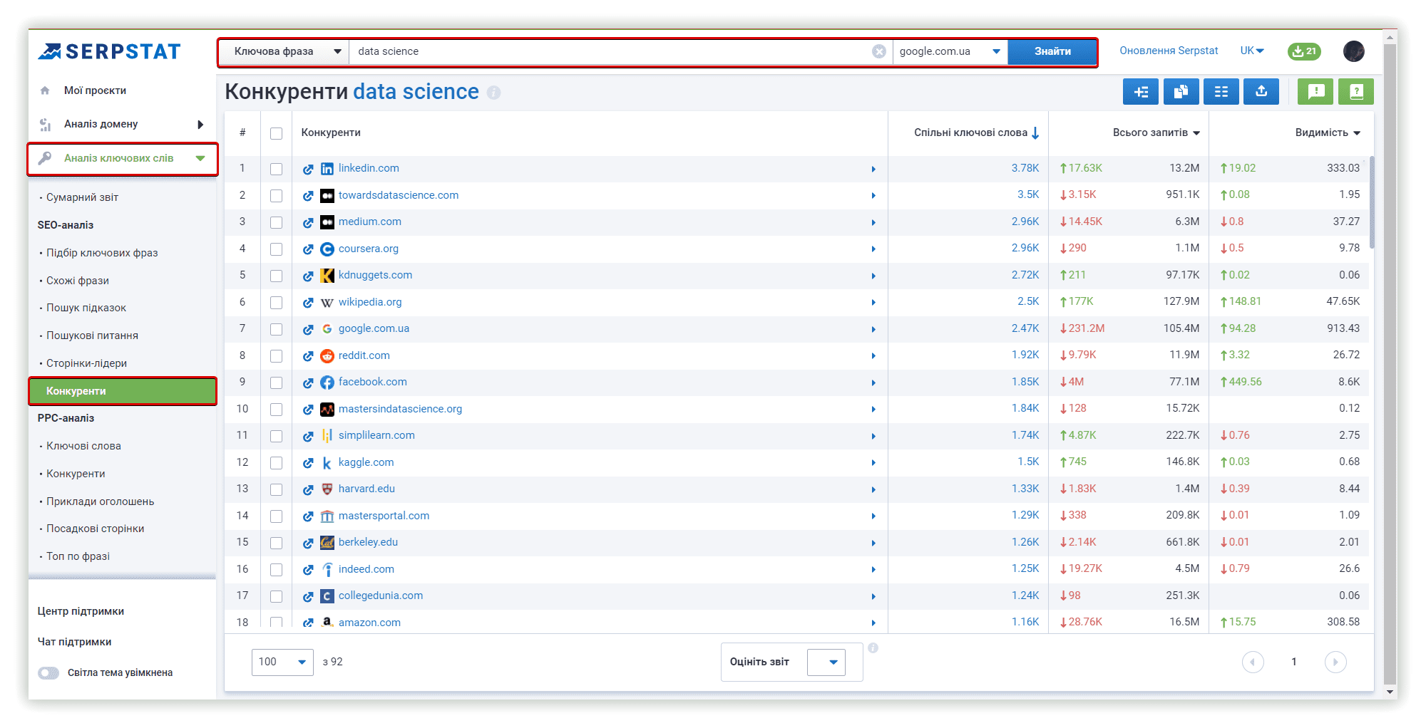Open coursera.org external link icon
The image size is (1426, 728).
tap(308, 249)
